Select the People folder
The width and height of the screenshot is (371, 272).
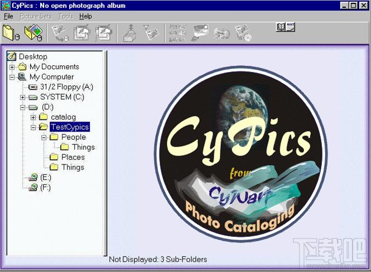tap(73, 137)
